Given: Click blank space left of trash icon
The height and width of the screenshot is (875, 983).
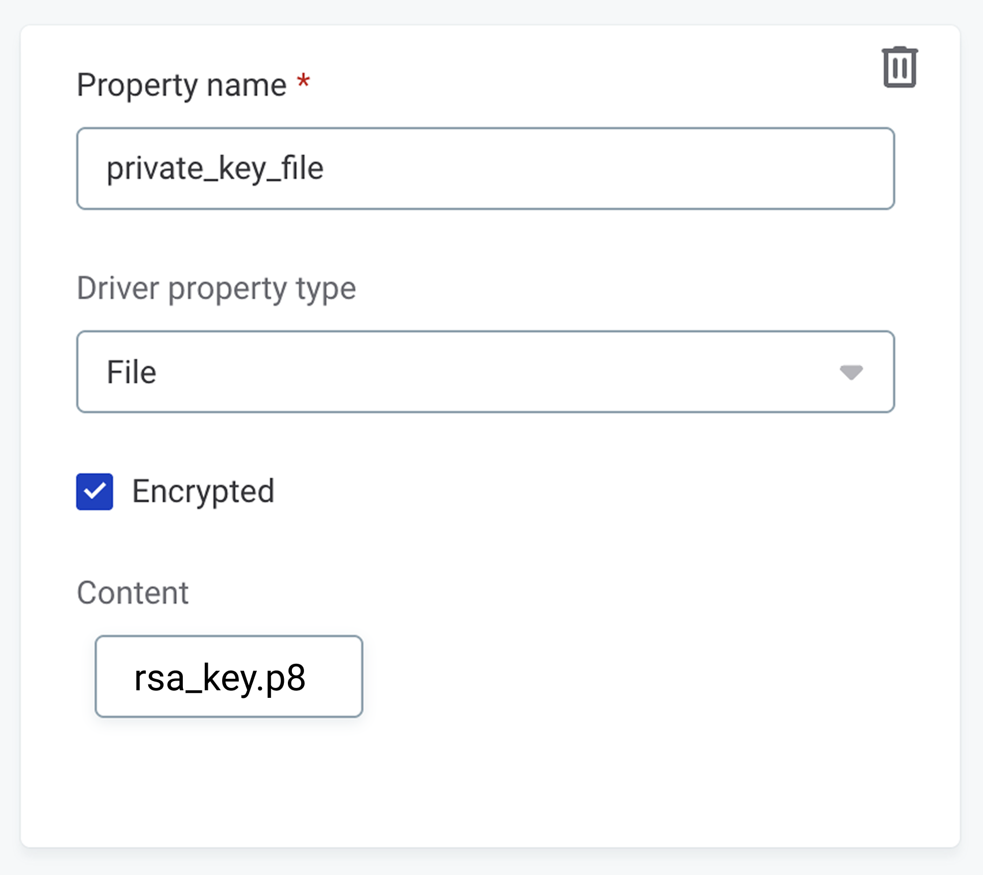Looking at the screenshot, I should tap(692, 68).
